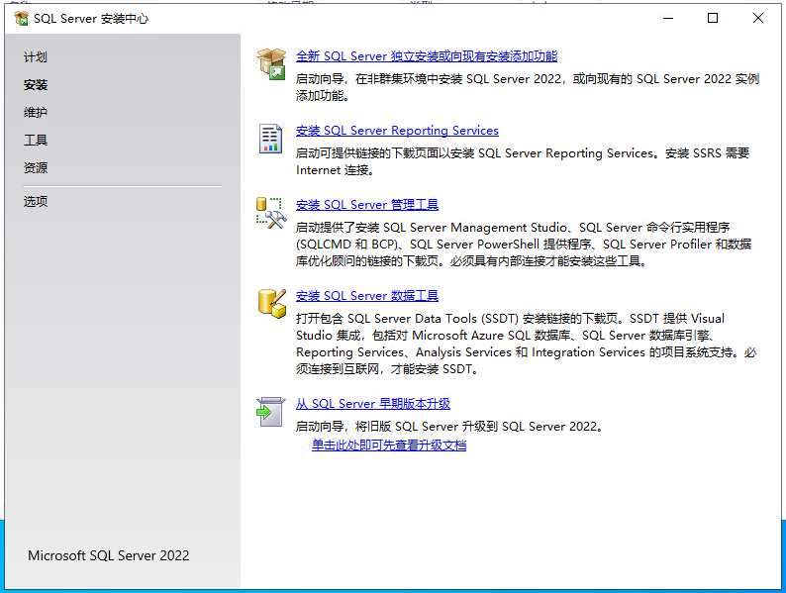Image resolution: width=786 pixels, height=593 pixels.
Task: Open 全新 SQL Server 独立安装 link
Action: point(427,56)
